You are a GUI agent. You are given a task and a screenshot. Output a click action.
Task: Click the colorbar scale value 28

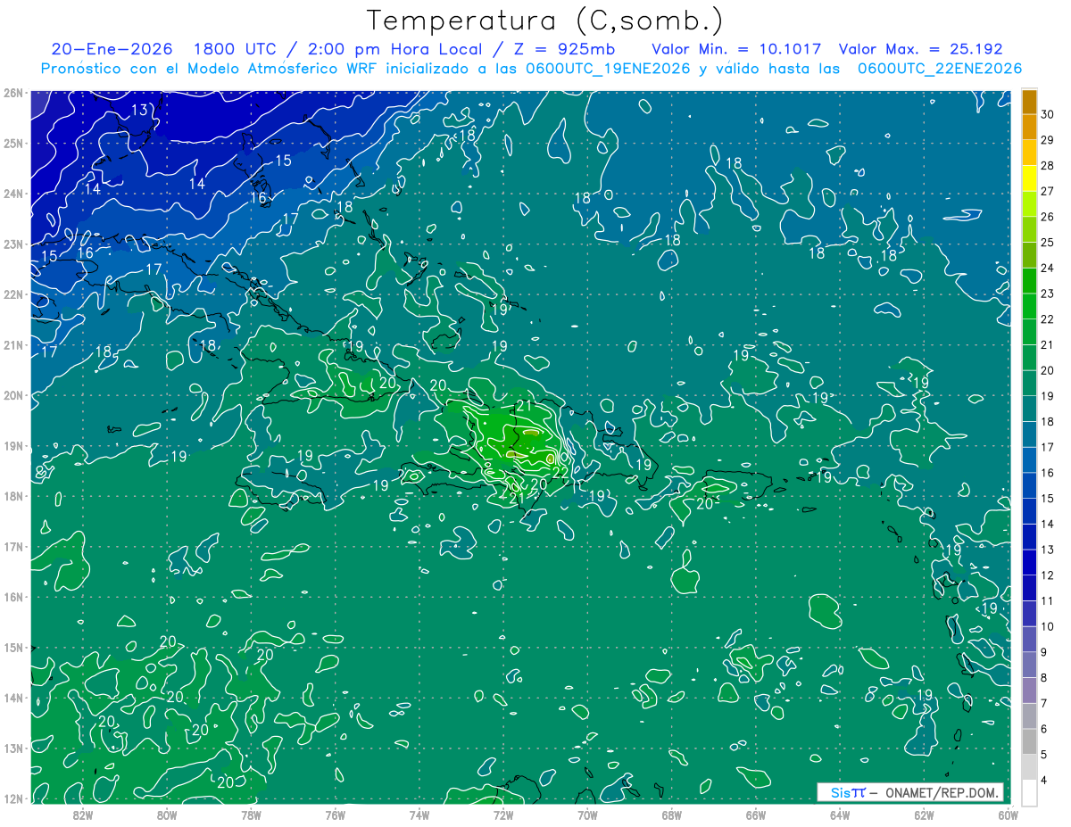pyautogui.click(x=1047, y=165)
